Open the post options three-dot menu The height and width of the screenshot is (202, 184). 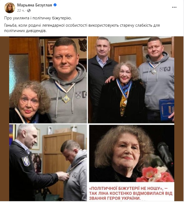(x=174, y=7)
